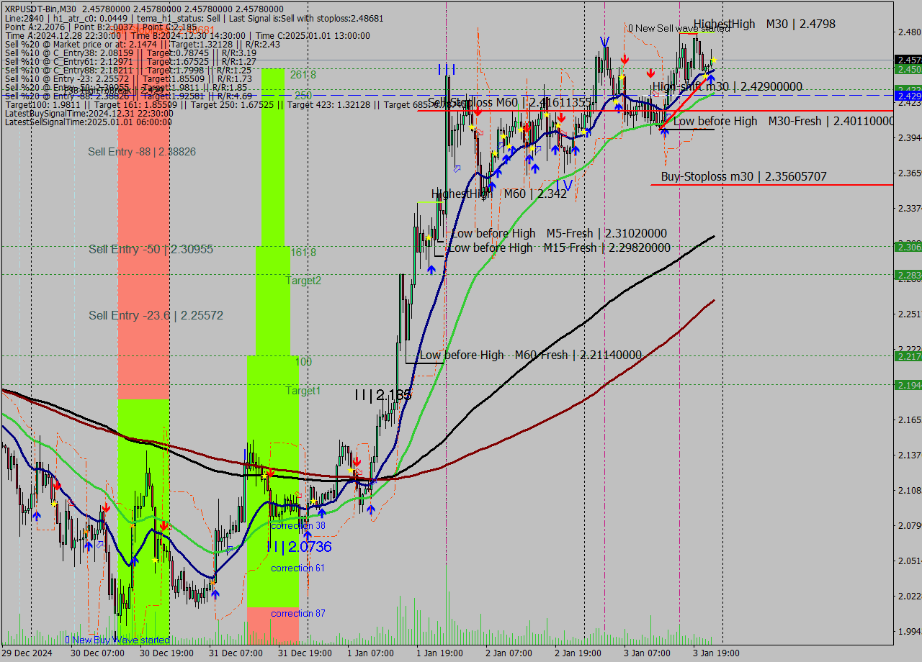Image resolution: width=922 pixels, height=662 pixels.
Task: Select 'Low before High M60-Fresh | 2.21140000' label
Action: point(531,355)
